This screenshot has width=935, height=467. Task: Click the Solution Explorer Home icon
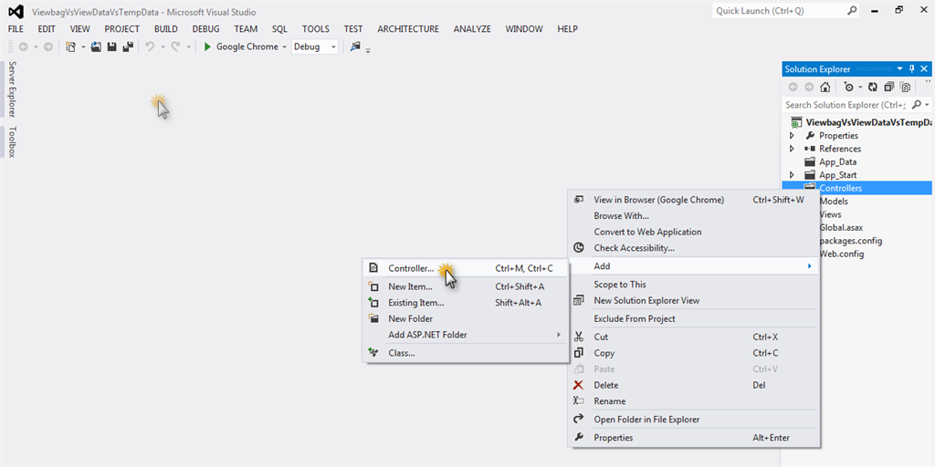[x=825, y=87]
